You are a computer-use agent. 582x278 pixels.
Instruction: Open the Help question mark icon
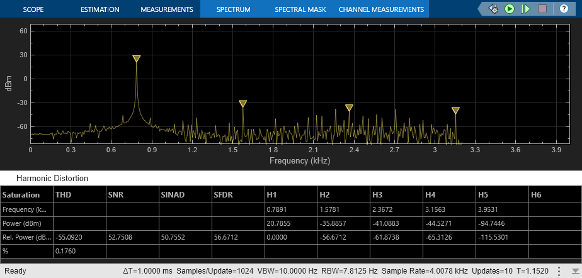click(564, 9)
